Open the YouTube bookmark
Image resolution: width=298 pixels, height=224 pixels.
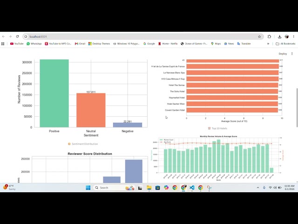click(x=17, y=43)
